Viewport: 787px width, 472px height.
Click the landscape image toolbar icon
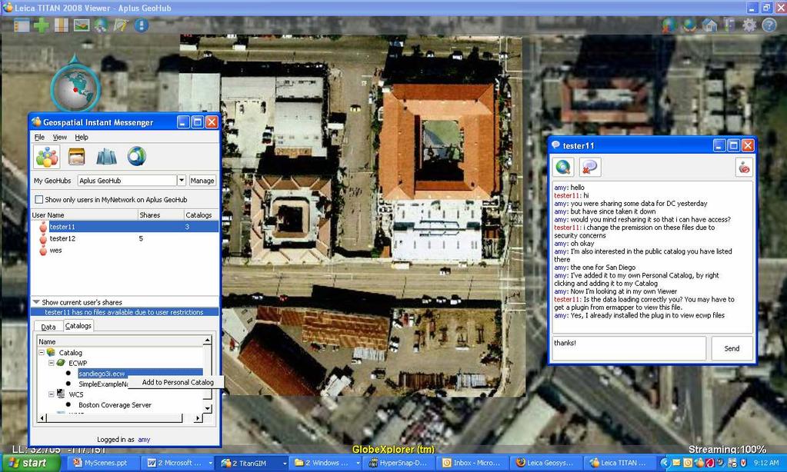point(82,25)
